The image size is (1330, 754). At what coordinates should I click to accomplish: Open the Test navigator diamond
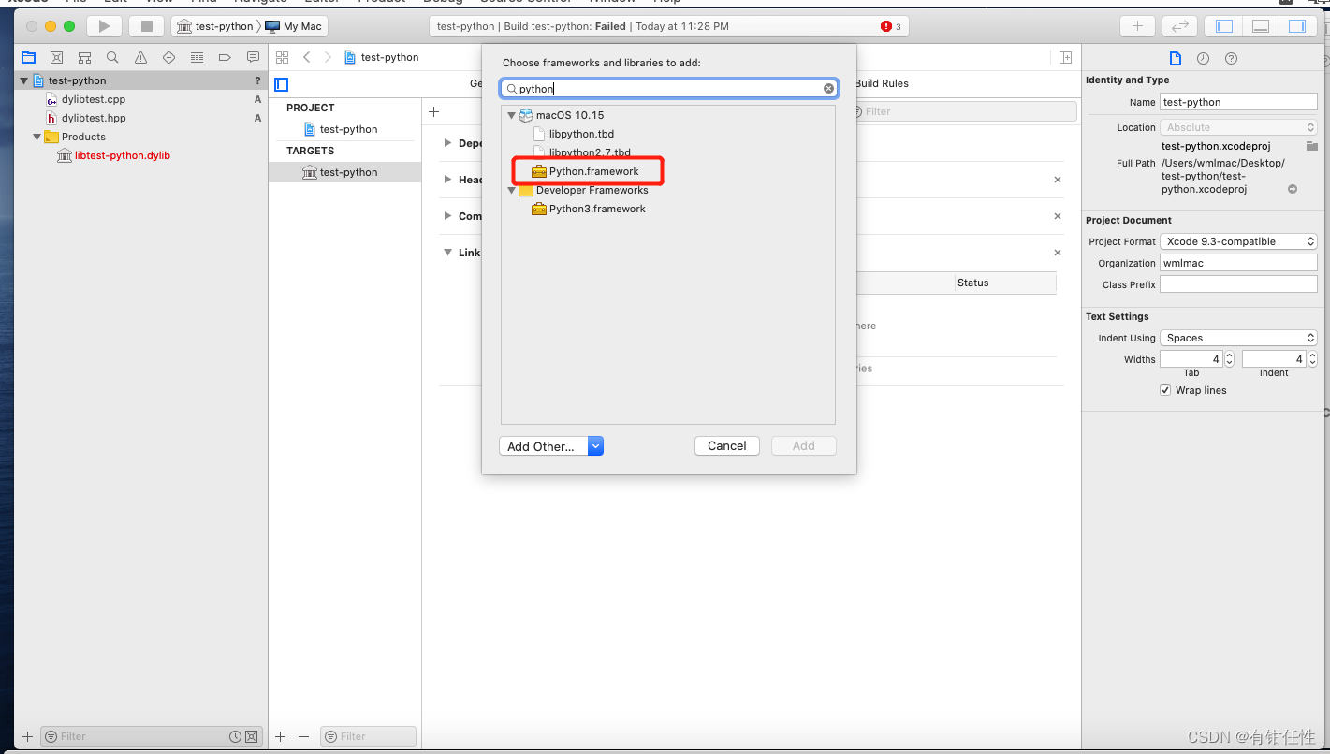click(x=168, y=57)
